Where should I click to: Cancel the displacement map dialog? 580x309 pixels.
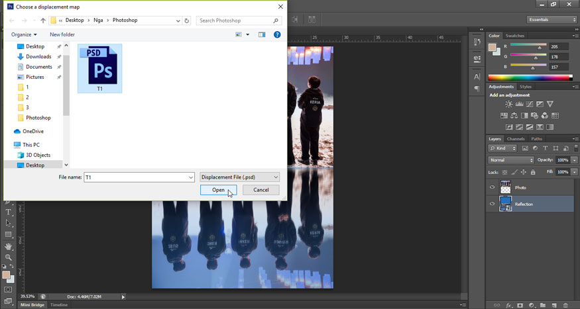[261, 190]
